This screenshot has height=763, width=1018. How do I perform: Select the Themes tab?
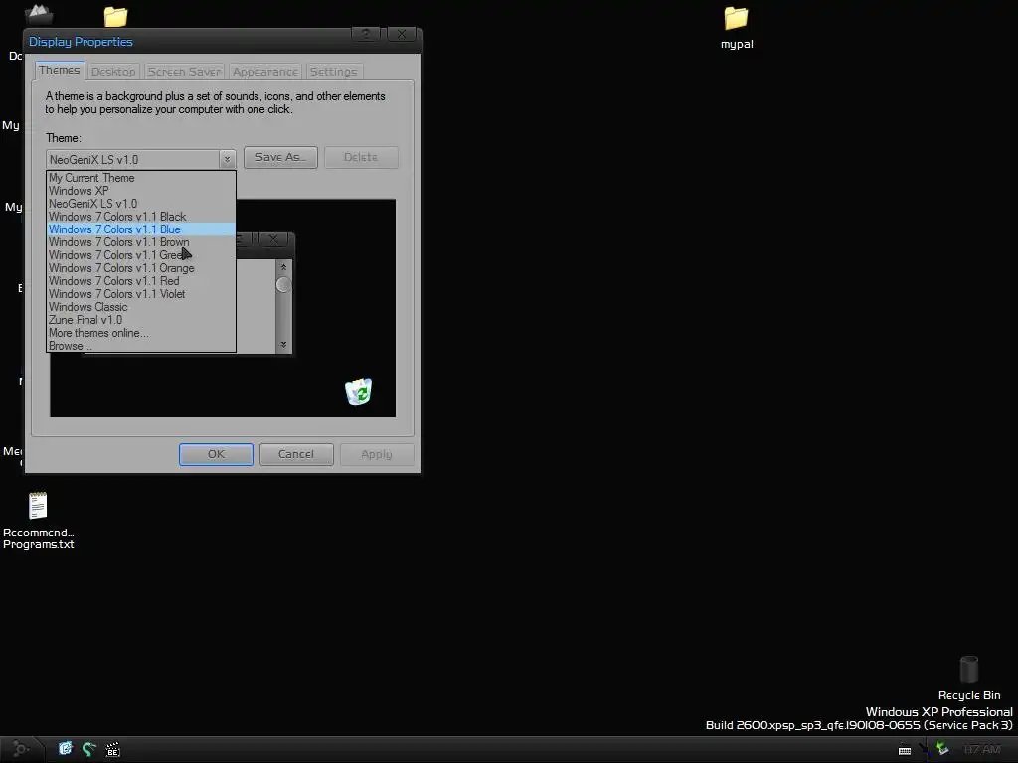(59, 71)
